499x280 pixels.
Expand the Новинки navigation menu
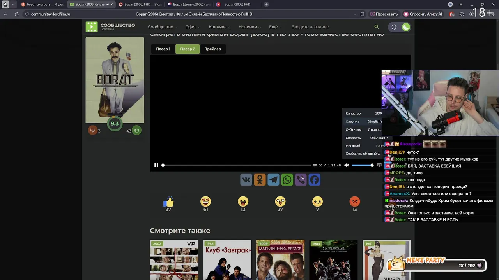pyautogui.click(x=249, y=27)
